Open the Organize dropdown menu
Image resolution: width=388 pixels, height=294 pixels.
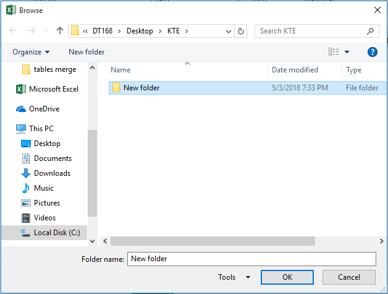[x=31, y=52]
